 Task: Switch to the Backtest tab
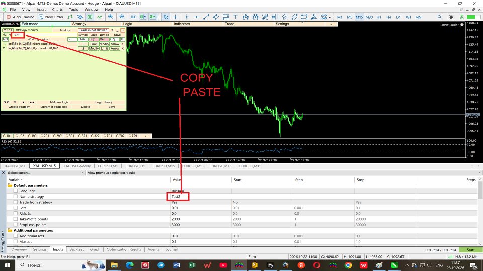76,249
